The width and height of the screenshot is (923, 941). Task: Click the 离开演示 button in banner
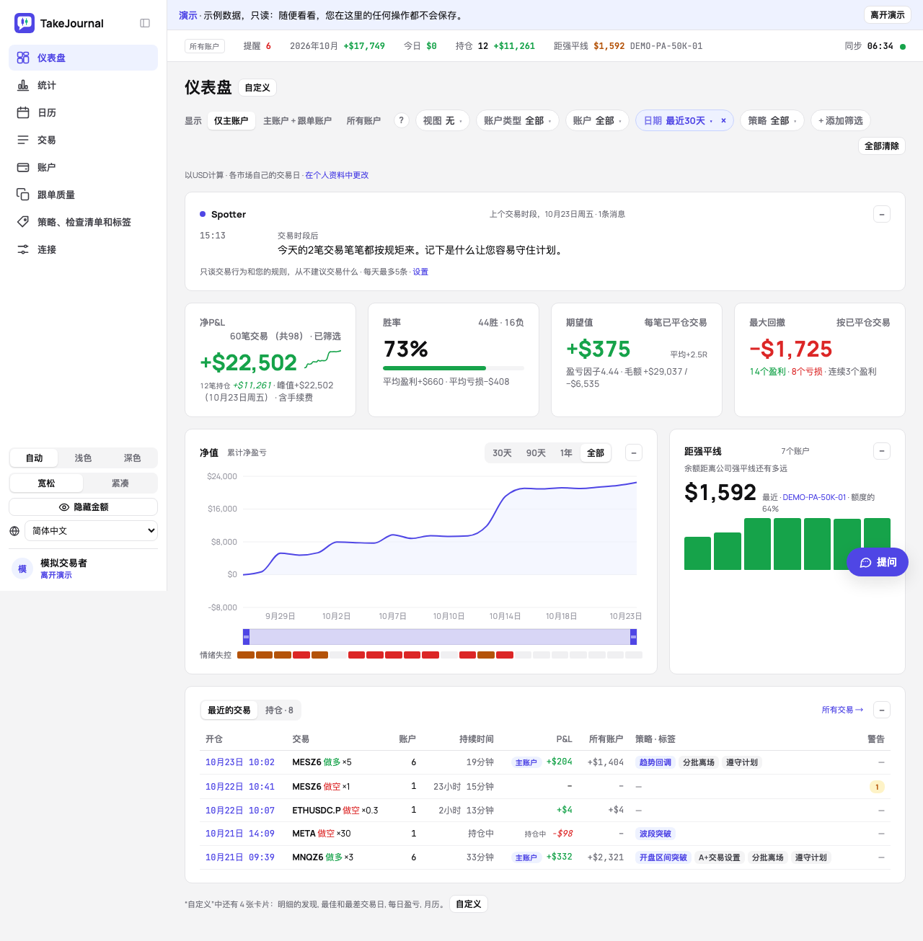(x=888, y=15)
